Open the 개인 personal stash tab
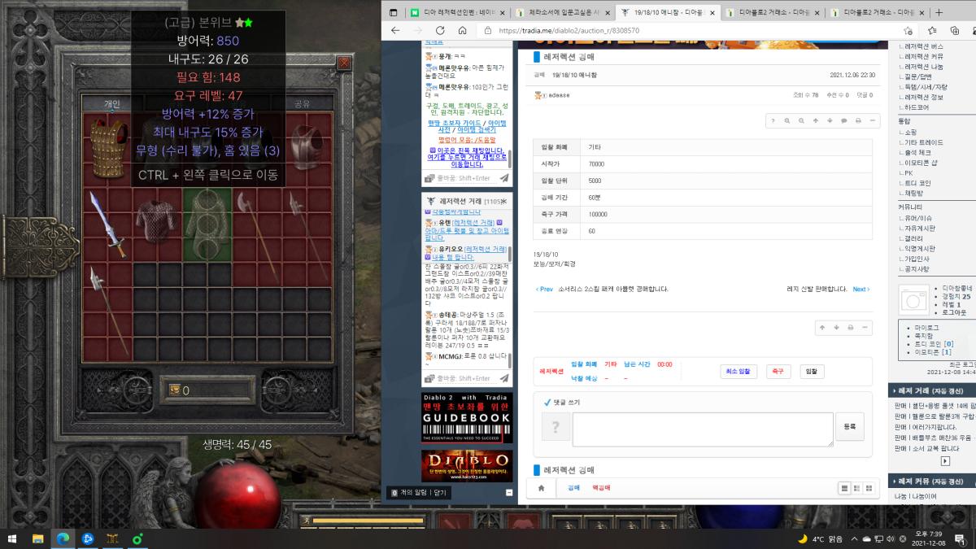The height and width of the screenshot is (549, 976). (112, 103)
